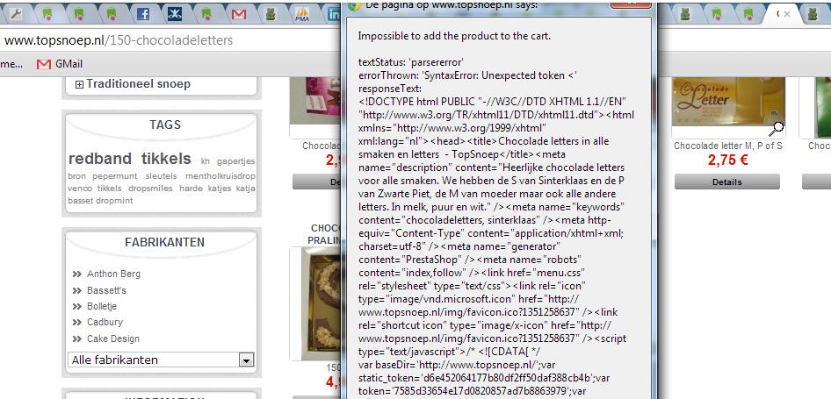Open manufacturer Bolletje
The image size is (831, 399).
(102, 306)
